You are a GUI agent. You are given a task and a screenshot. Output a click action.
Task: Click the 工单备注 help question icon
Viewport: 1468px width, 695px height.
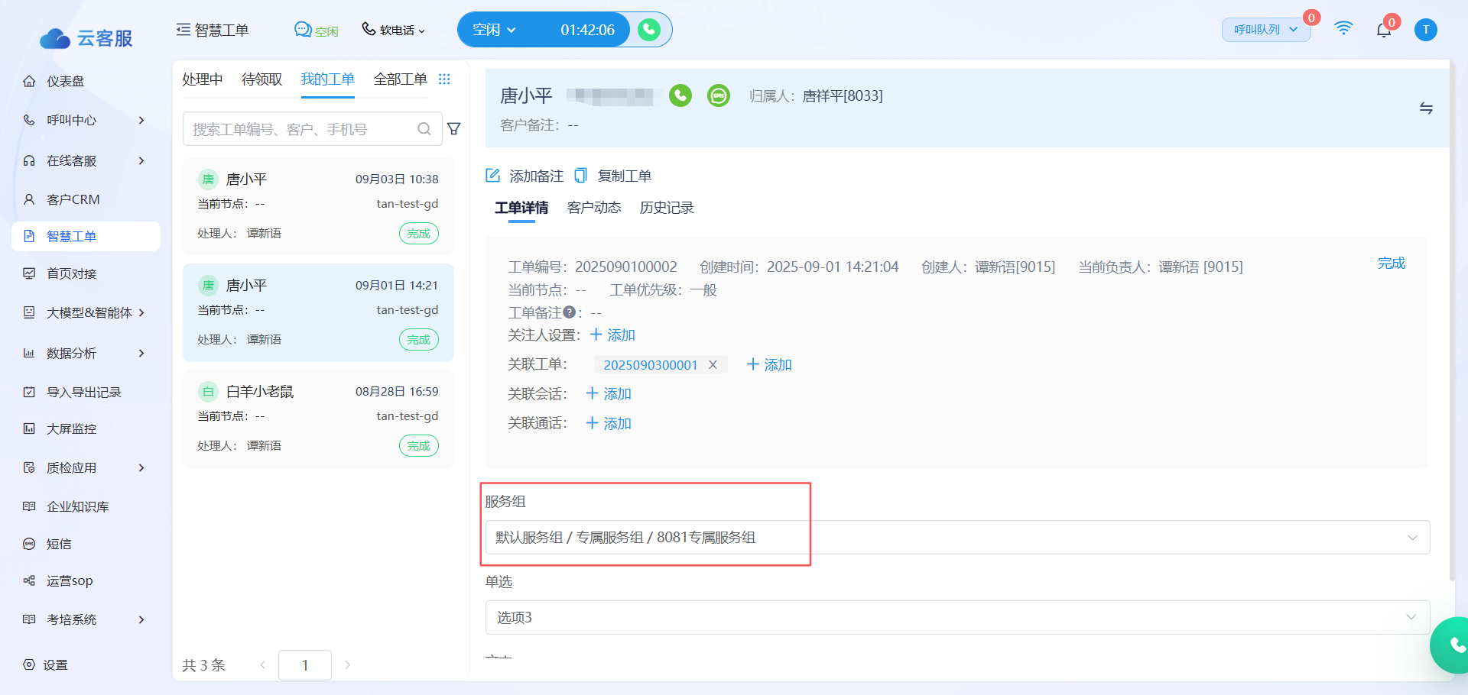click(569, 312)
